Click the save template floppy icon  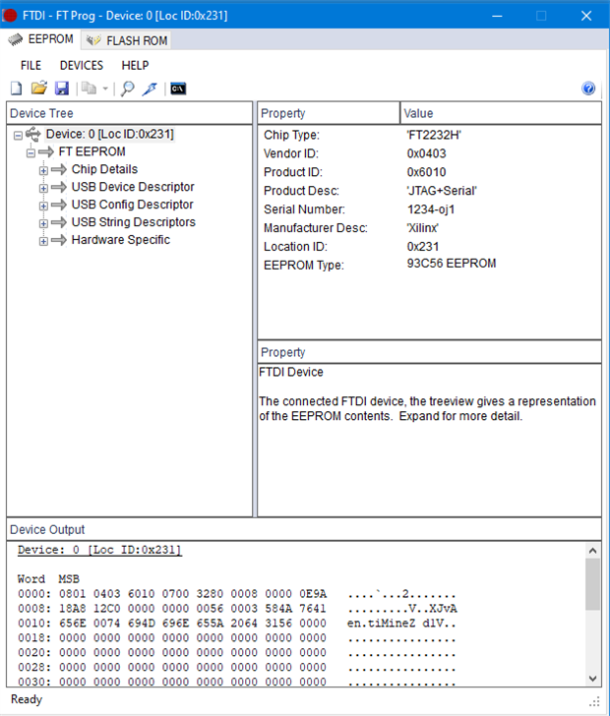(63, 89)
